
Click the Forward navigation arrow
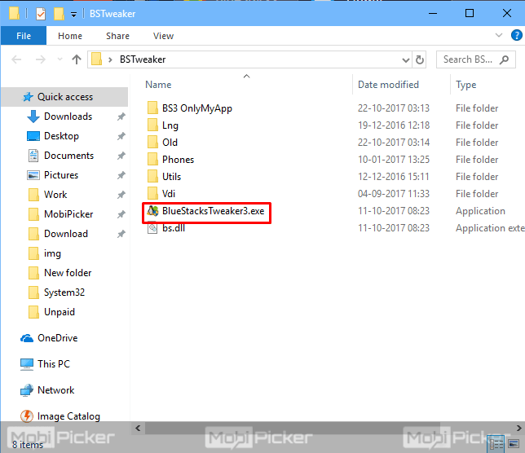[41, 59]
